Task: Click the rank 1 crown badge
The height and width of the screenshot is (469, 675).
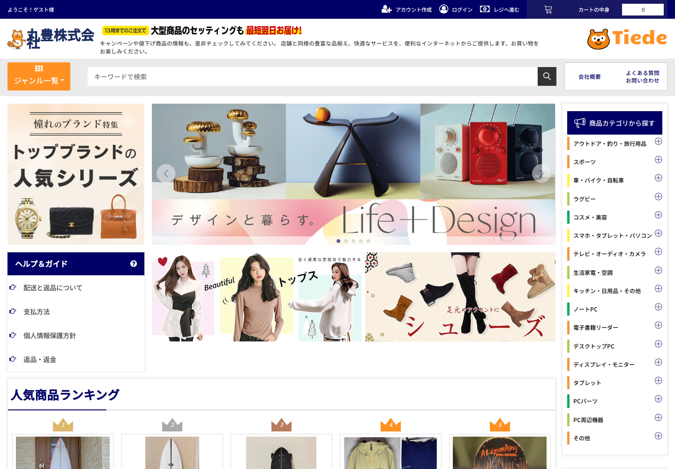Action: 63,424
